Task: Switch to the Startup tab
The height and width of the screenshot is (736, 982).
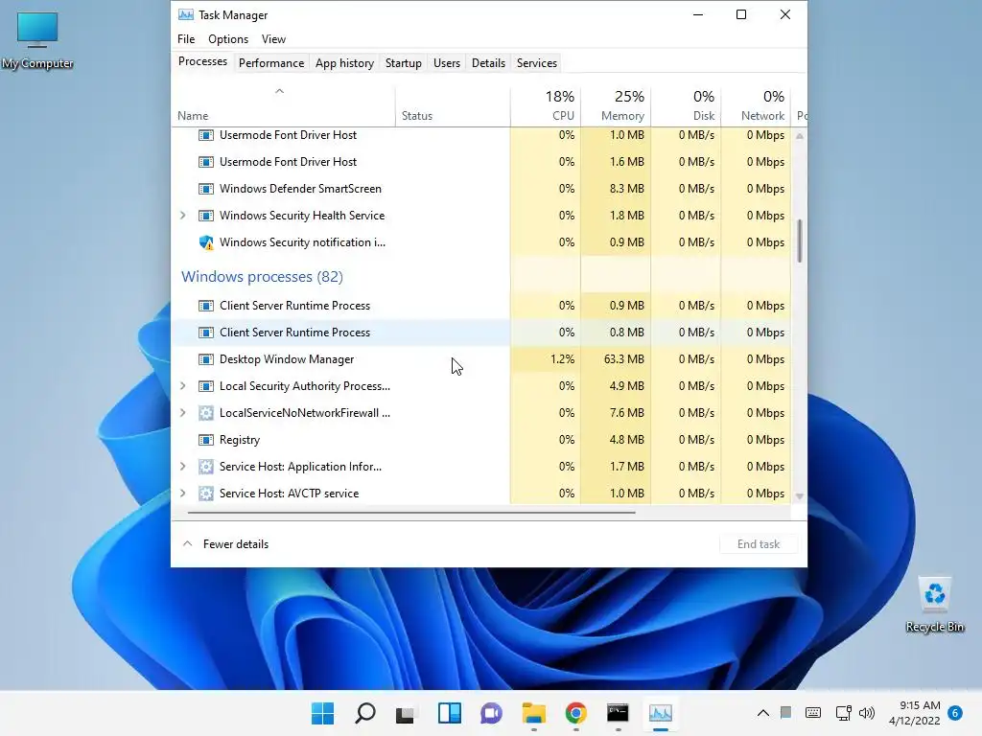Action: (x=404, y=63)
